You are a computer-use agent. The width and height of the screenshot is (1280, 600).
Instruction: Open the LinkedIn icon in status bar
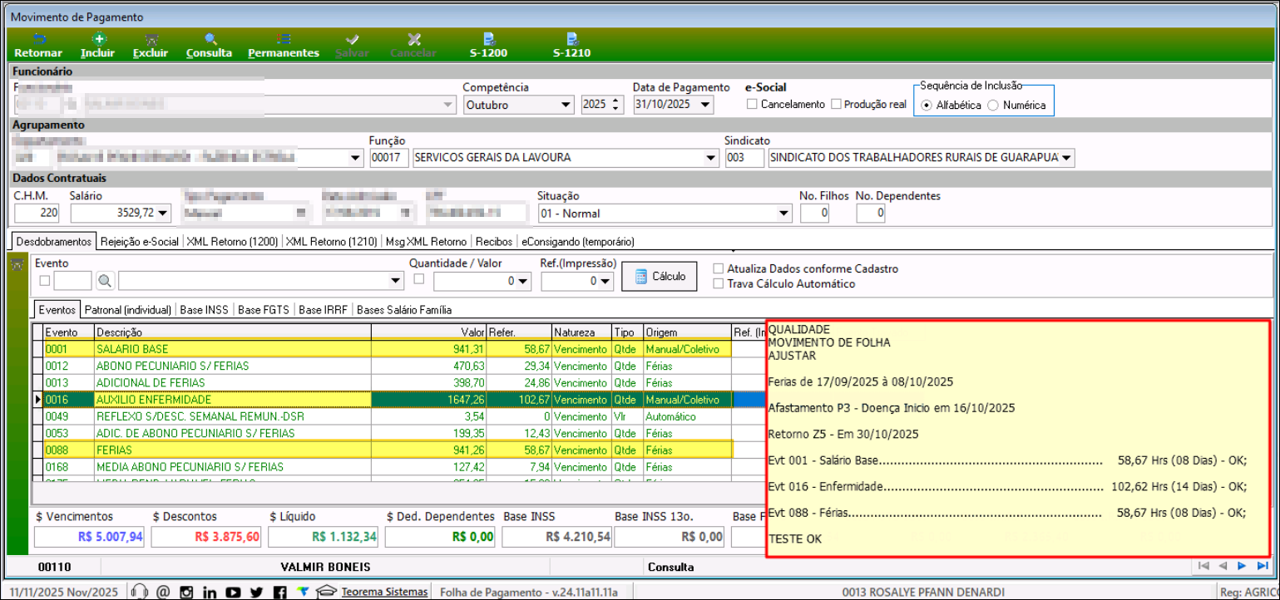point(210,592)
